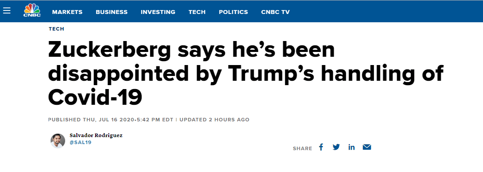483x172 pixels.
Task: Open Salvador Rodriguez's author avatar photo
Action: (x=58, y=141)
